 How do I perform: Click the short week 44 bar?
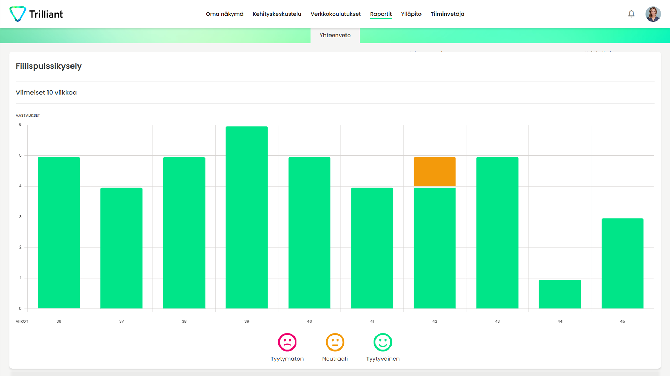click(x=560, y=294)
